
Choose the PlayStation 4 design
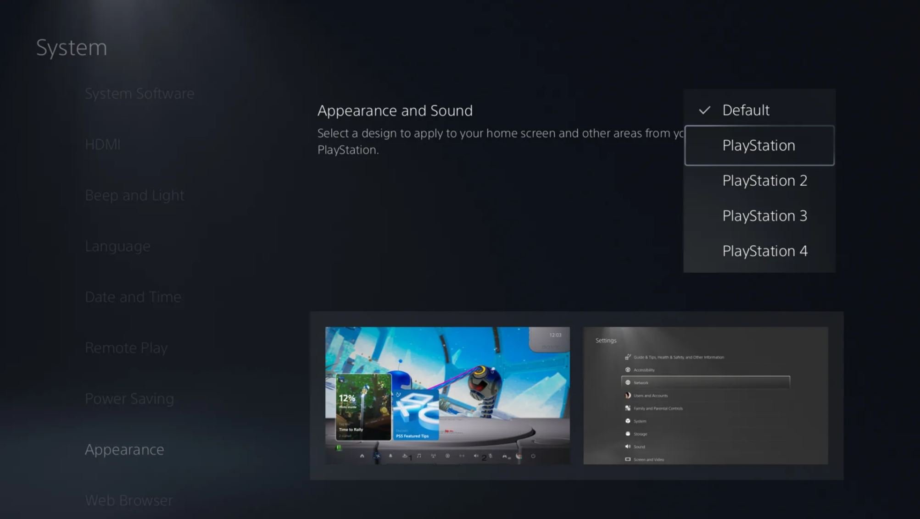[764, 251]
